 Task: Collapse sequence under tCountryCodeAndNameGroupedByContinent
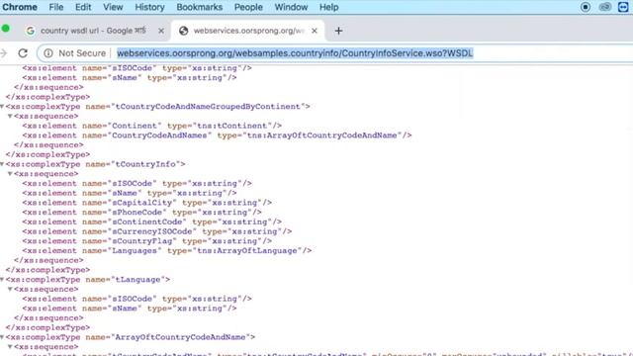point(10,117)
